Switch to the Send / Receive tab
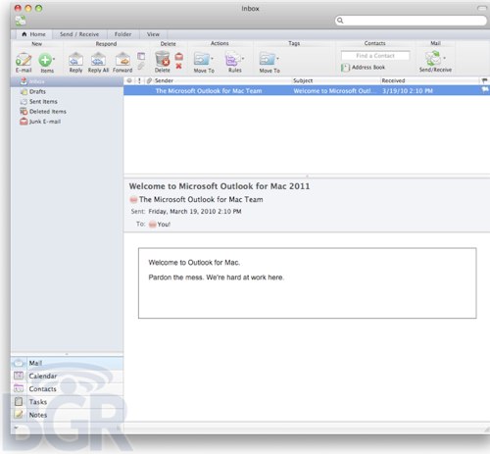Image resolution: width=490 pixels, height=454 pixels. (x=79, y=34)
